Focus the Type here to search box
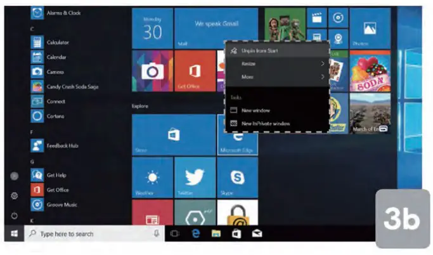This screenshot has width=433, height=255. (94, 233)
